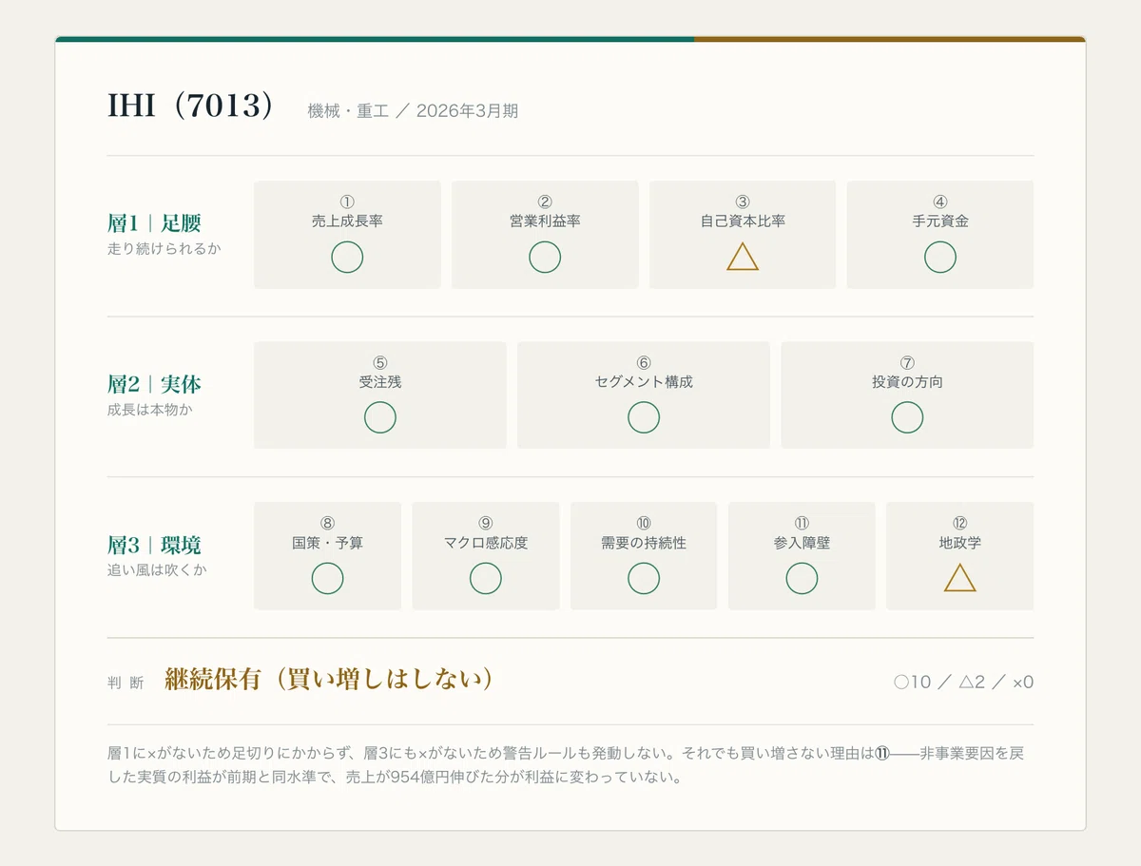Click the 層3｜環境 heading

click(154, 545)
